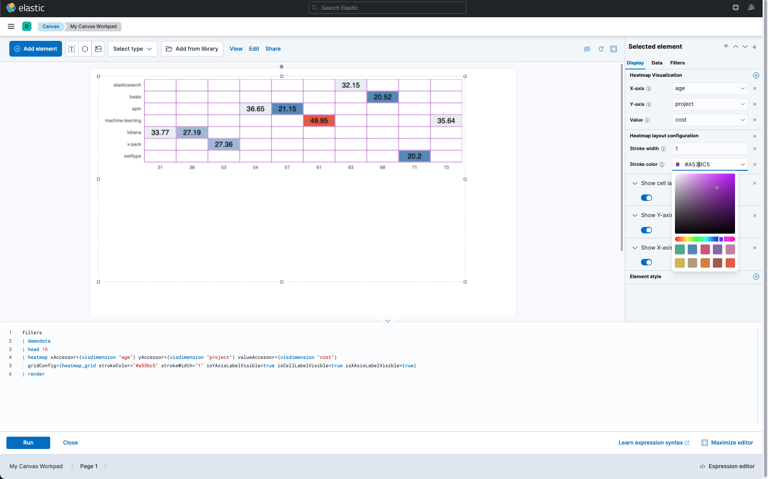768x479 pixels.
Task: Close the expression editor
Action: coord(70,443)
